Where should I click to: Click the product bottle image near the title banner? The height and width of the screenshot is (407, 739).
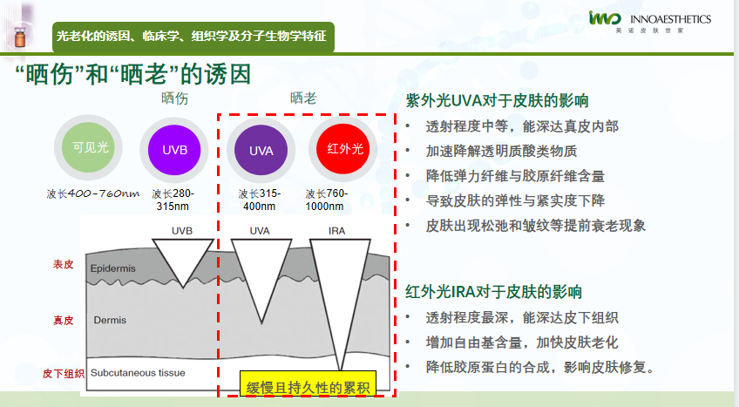20,37
